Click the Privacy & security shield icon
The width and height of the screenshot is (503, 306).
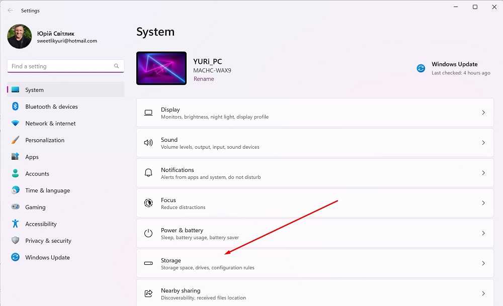[15, 241]
